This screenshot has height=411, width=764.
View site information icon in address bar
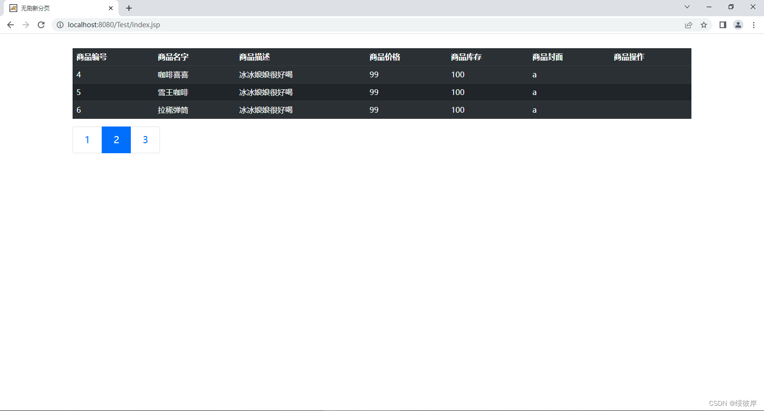coord(60,25)
